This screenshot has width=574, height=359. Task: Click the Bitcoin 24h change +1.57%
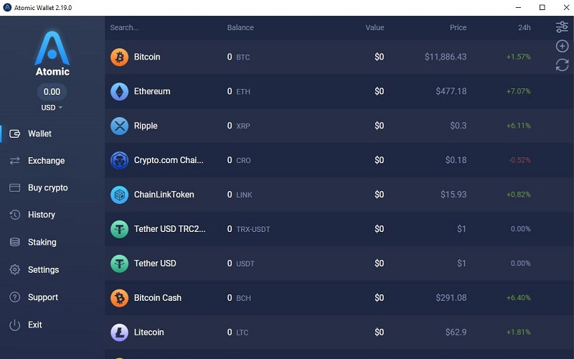pyautogui.click(x=518, y=57)
